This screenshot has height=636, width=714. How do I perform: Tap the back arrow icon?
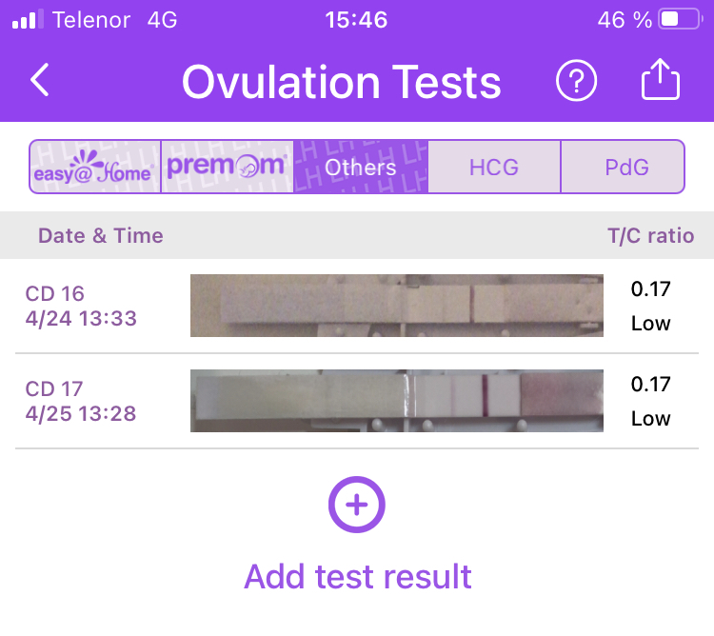(40, 81)
